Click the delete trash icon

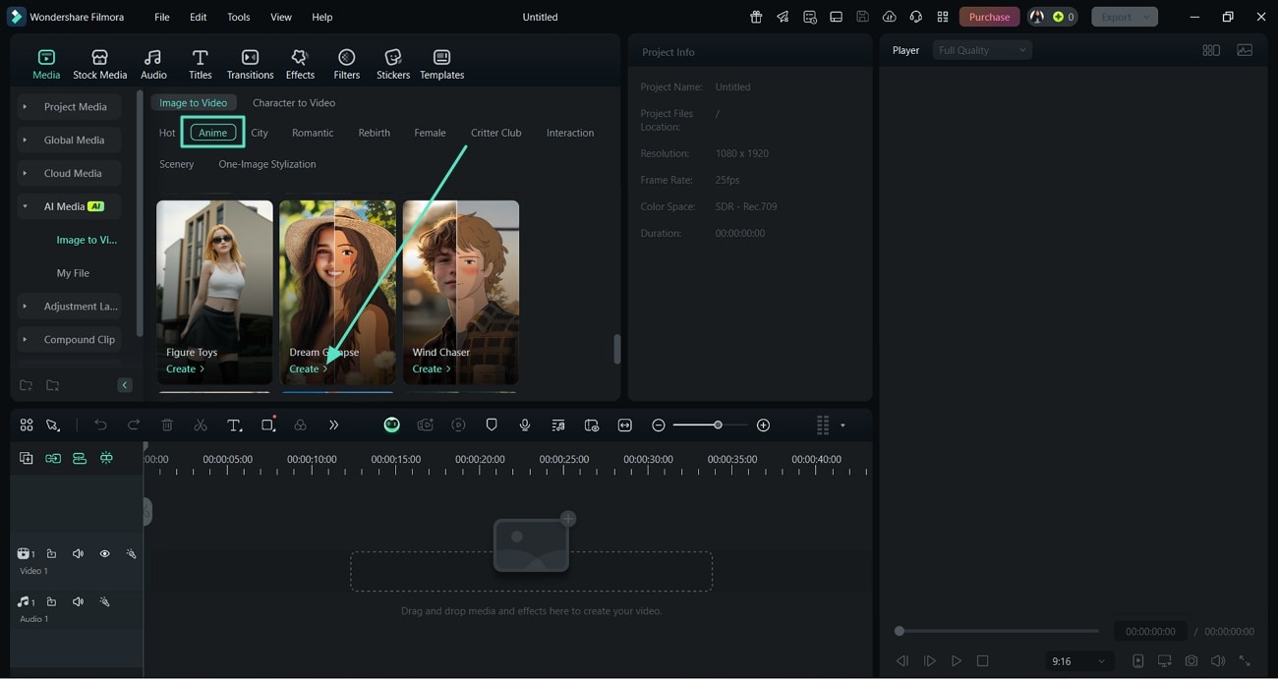point(167,425)
